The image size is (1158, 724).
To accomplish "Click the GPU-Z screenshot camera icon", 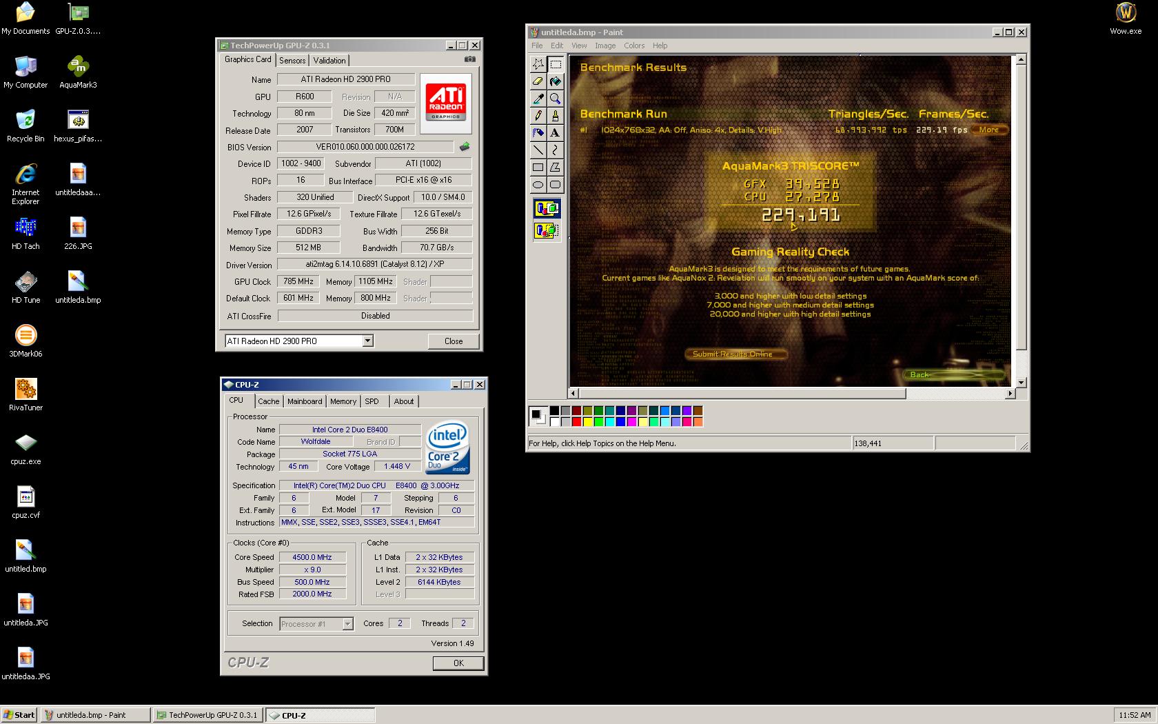I will (x=470, y=59).
